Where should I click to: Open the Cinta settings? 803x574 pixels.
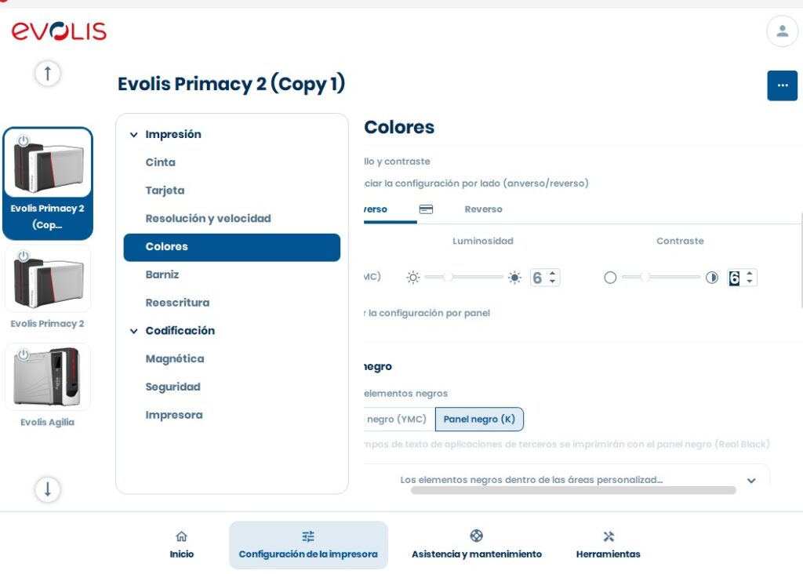(x=160, y=162)
